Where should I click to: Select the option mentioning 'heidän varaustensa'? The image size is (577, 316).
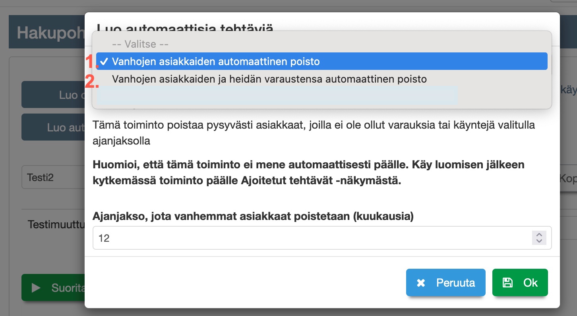coord(269,79)
